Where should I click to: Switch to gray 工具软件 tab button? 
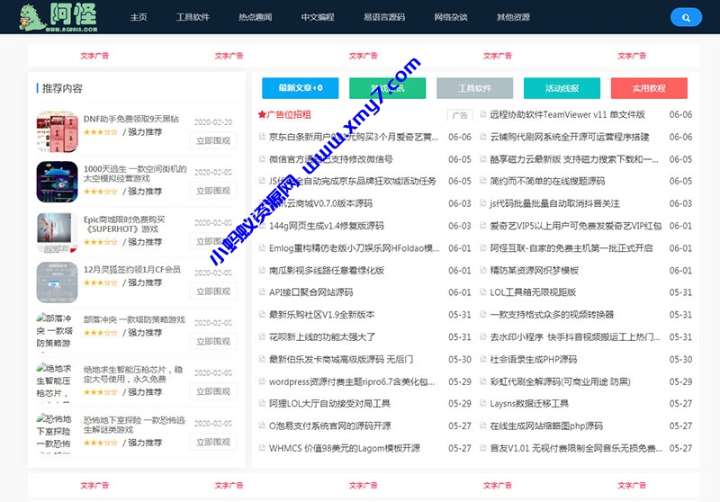pos(475,88)
